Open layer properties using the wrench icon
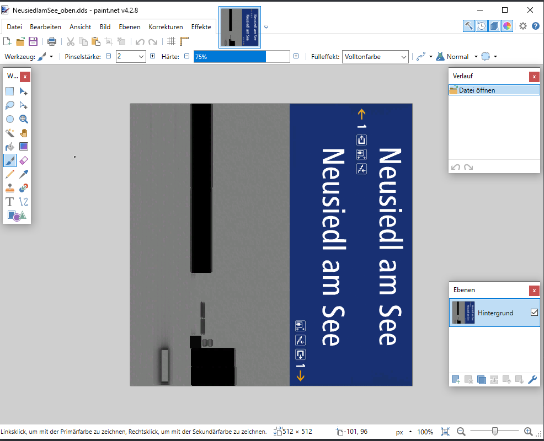This screenshot has width=544, height=441. coord(532,379)
